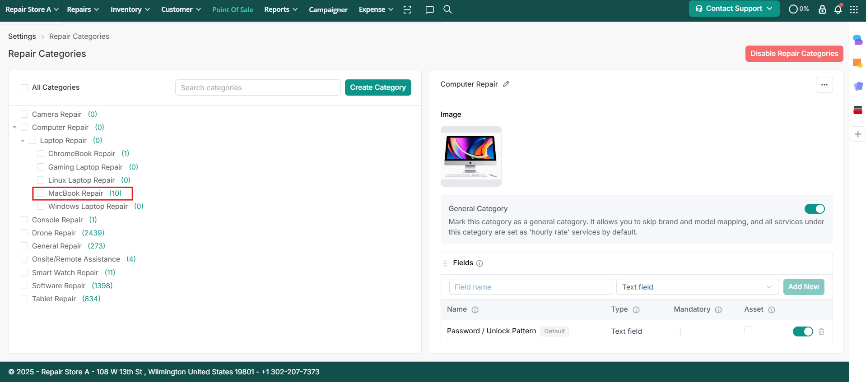Check the MacBook Repair checkbox
The width and height of the screenshot is (866, 382).
[41, 193]
